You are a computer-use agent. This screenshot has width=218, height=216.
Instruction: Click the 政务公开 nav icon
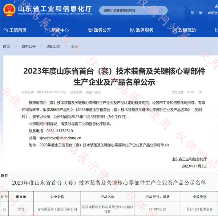pyautogui.click(x=90, y=30)
